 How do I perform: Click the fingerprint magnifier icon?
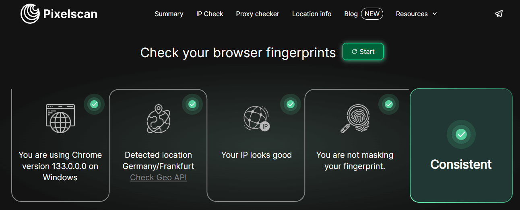pos(354,119)
